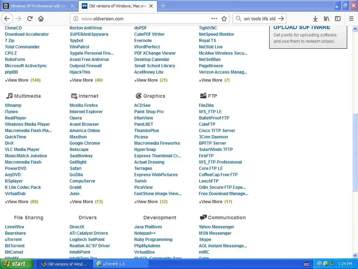Open the ACDSee link

pos(142,105)
